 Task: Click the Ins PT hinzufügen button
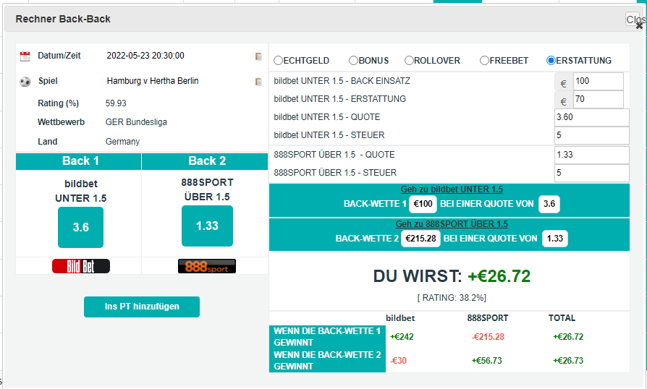click(142, 307)
